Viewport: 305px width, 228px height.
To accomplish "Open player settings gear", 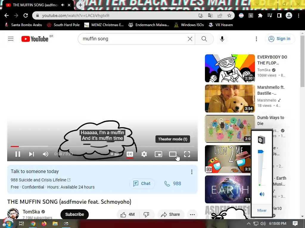I will pyautogui.click(x=144, y=154).
